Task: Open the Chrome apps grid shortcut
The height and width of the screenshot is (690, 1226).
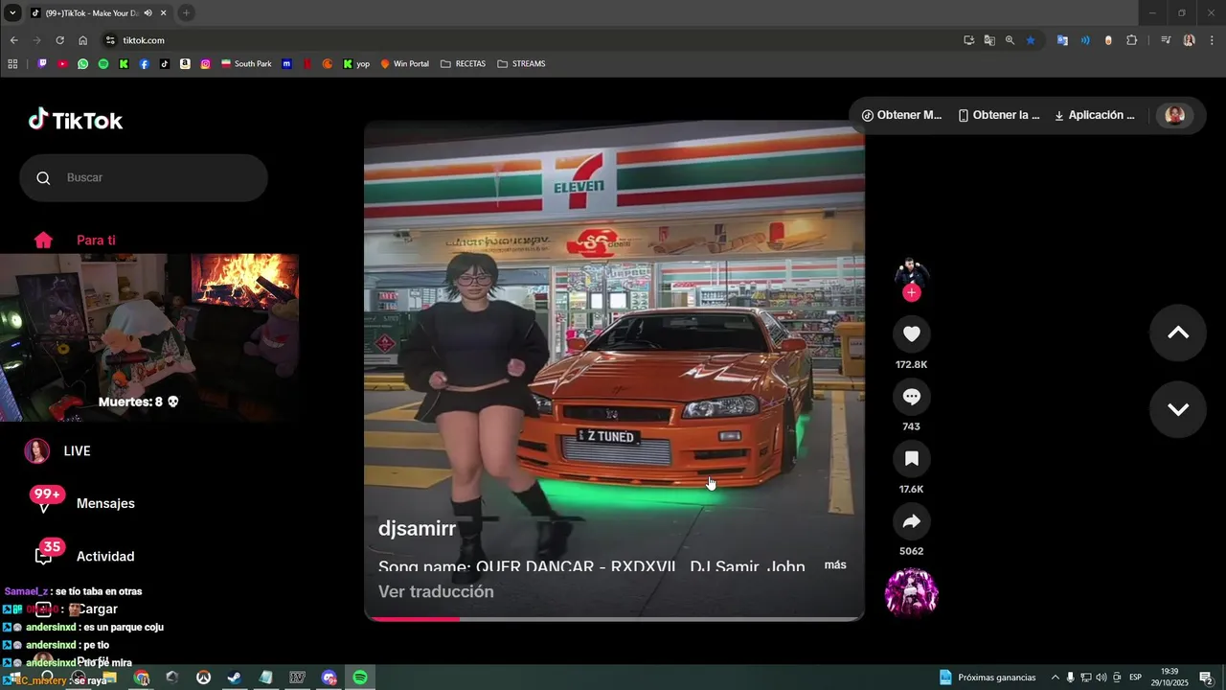Action: pos(12,64)
